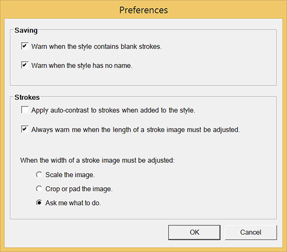Screen dimensions: 287x252
Task: Click the 'When the width of a stroke image' label
Action: point(98,160)
